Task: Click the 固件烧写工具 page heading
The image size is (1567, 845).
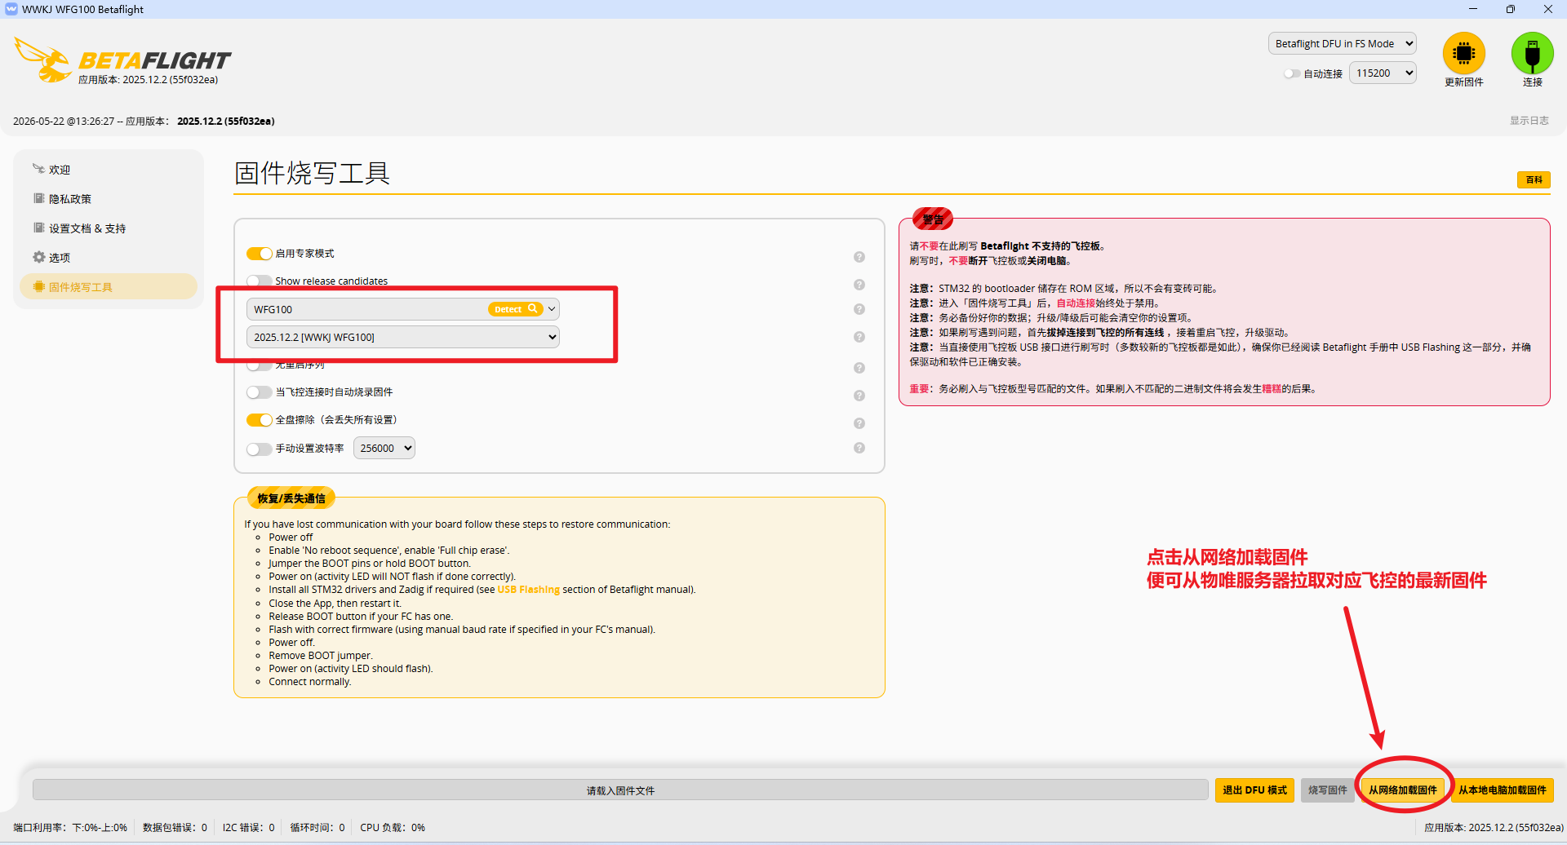Action: pyautogui.click(x=313, y=173)
